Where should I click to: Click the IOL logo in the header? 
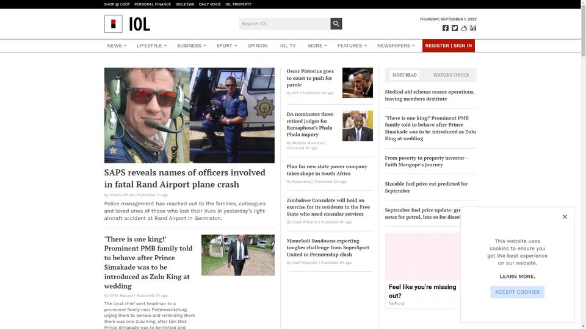click(x=127, y=24)
